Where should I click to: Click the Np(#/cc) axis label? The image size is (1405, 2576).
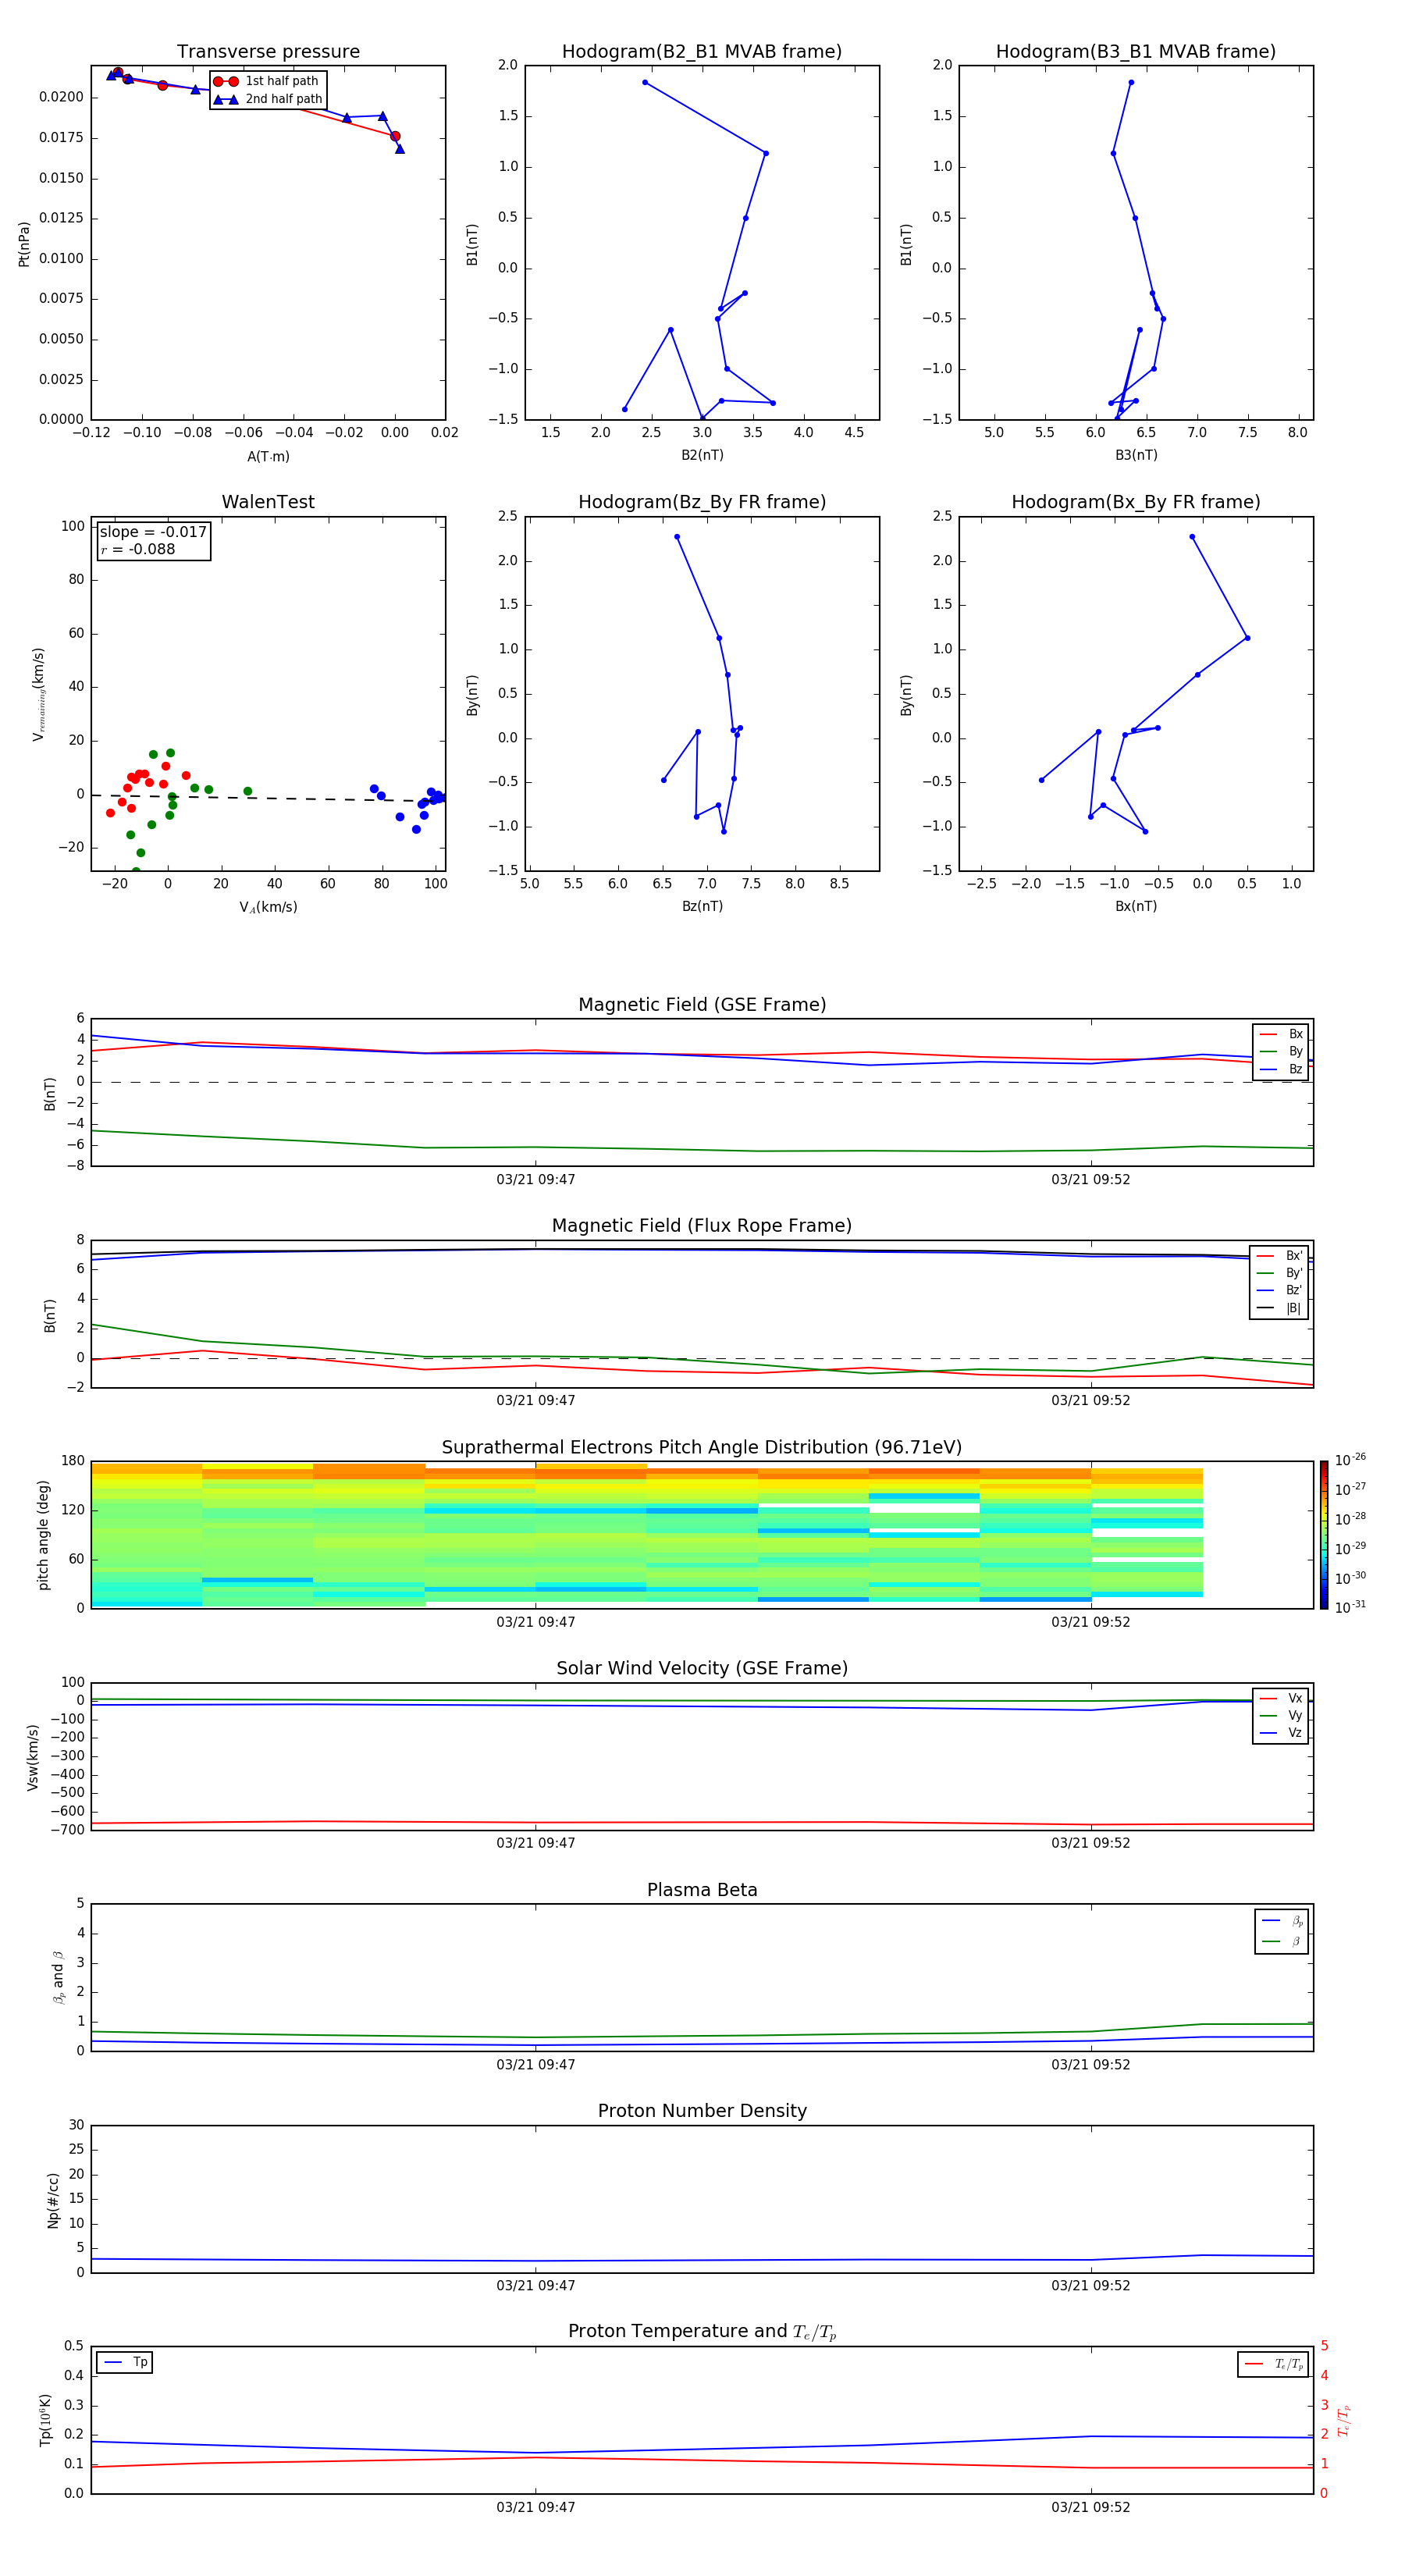click(53, 2200)
